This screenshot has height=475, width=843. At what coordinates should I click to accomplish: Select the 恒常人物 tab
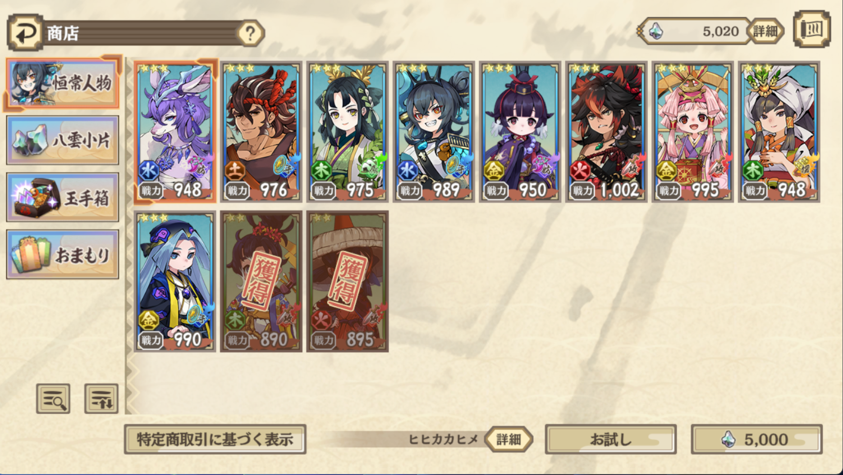coord(63,83)
